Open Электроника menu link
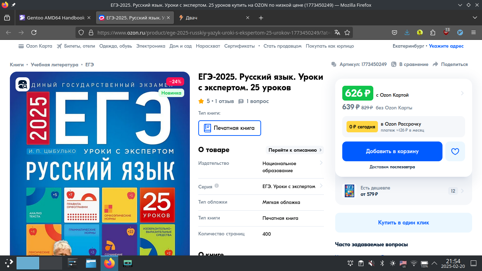Image resolution: width=482 pixels, height=271 pixels. click(x=151, y=46)
